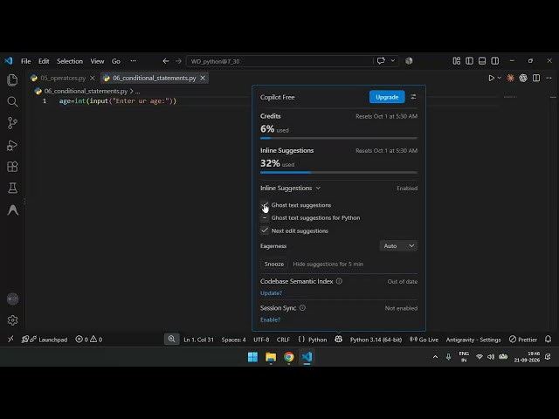
Task: Open editor More Actions ellipsis
Action: point(549,78)
